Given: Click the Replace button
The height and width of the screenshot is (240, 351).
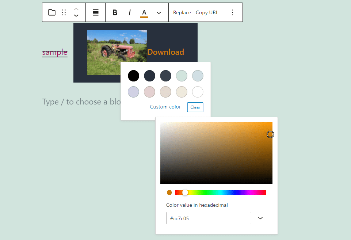Looking at the screenshot, I should coord(182,12).
